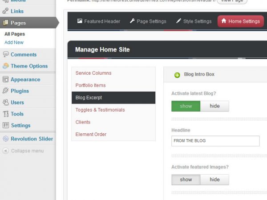
Task: Click the green plus icon beside Blog Intro Box
Action: tap(177, 75)
